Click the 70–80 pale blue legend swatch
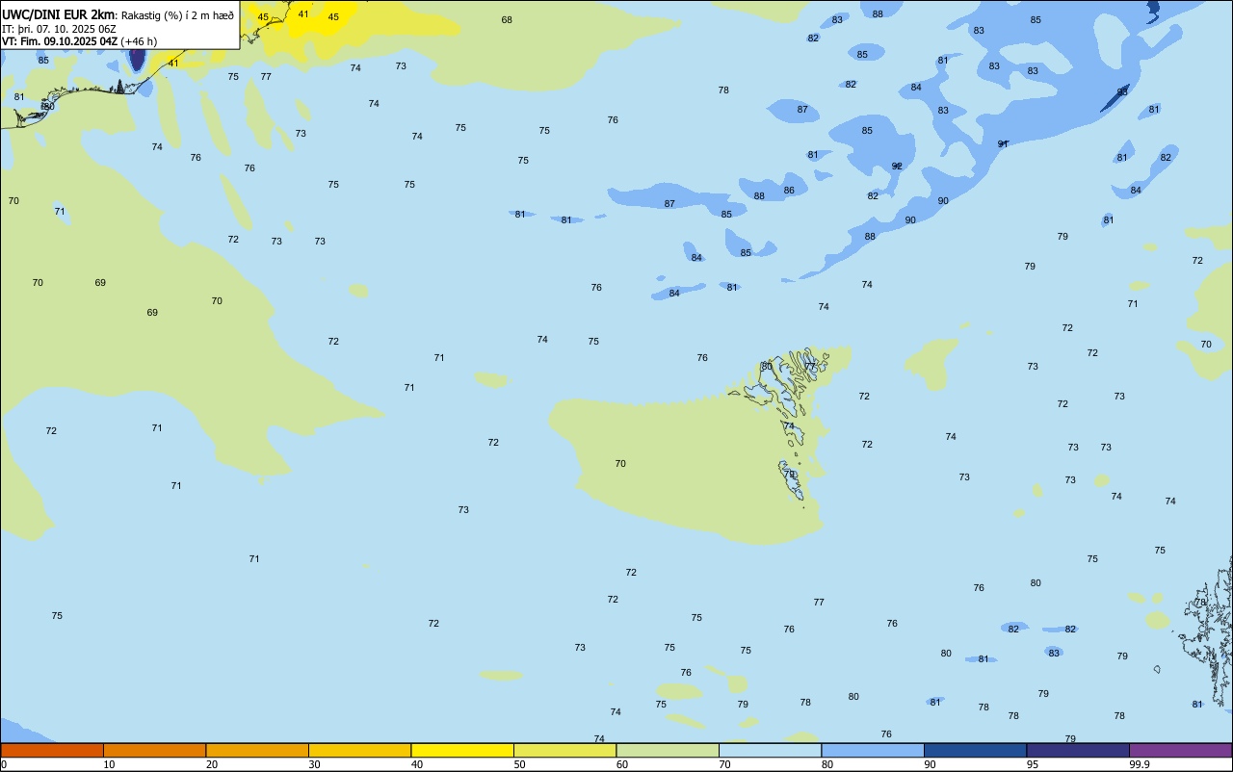 770,750
